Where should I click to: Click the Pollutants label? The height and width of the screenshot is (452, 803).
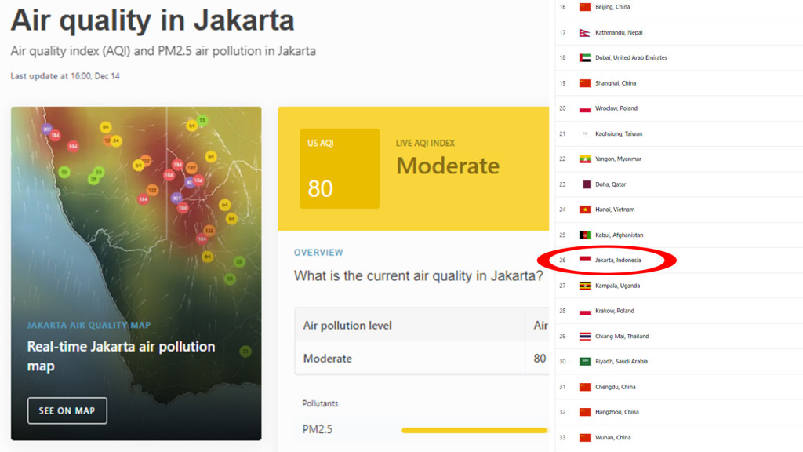[320, 404]
